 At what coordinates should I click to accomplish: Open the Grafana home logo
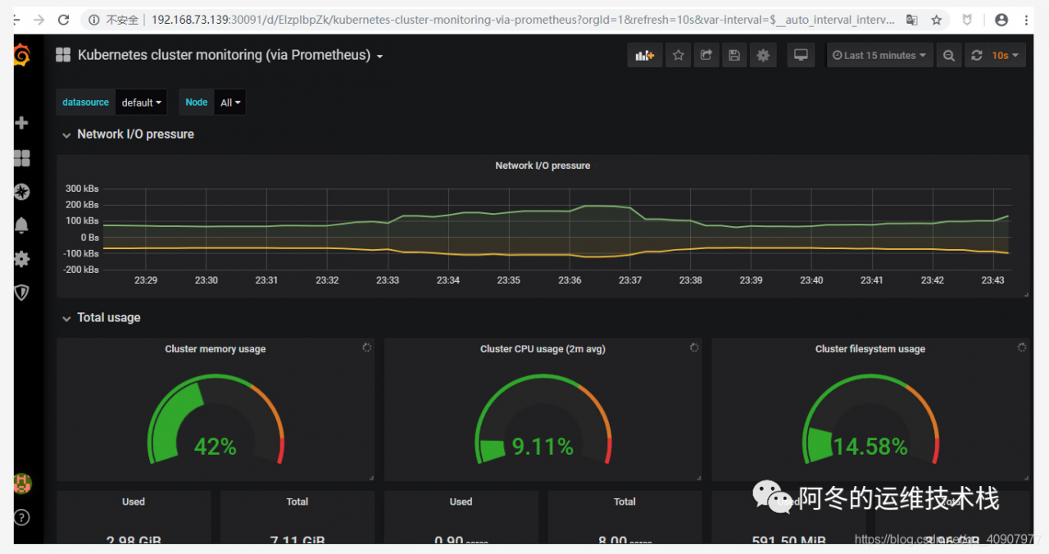pyautogui.click(x=22, y=55)
